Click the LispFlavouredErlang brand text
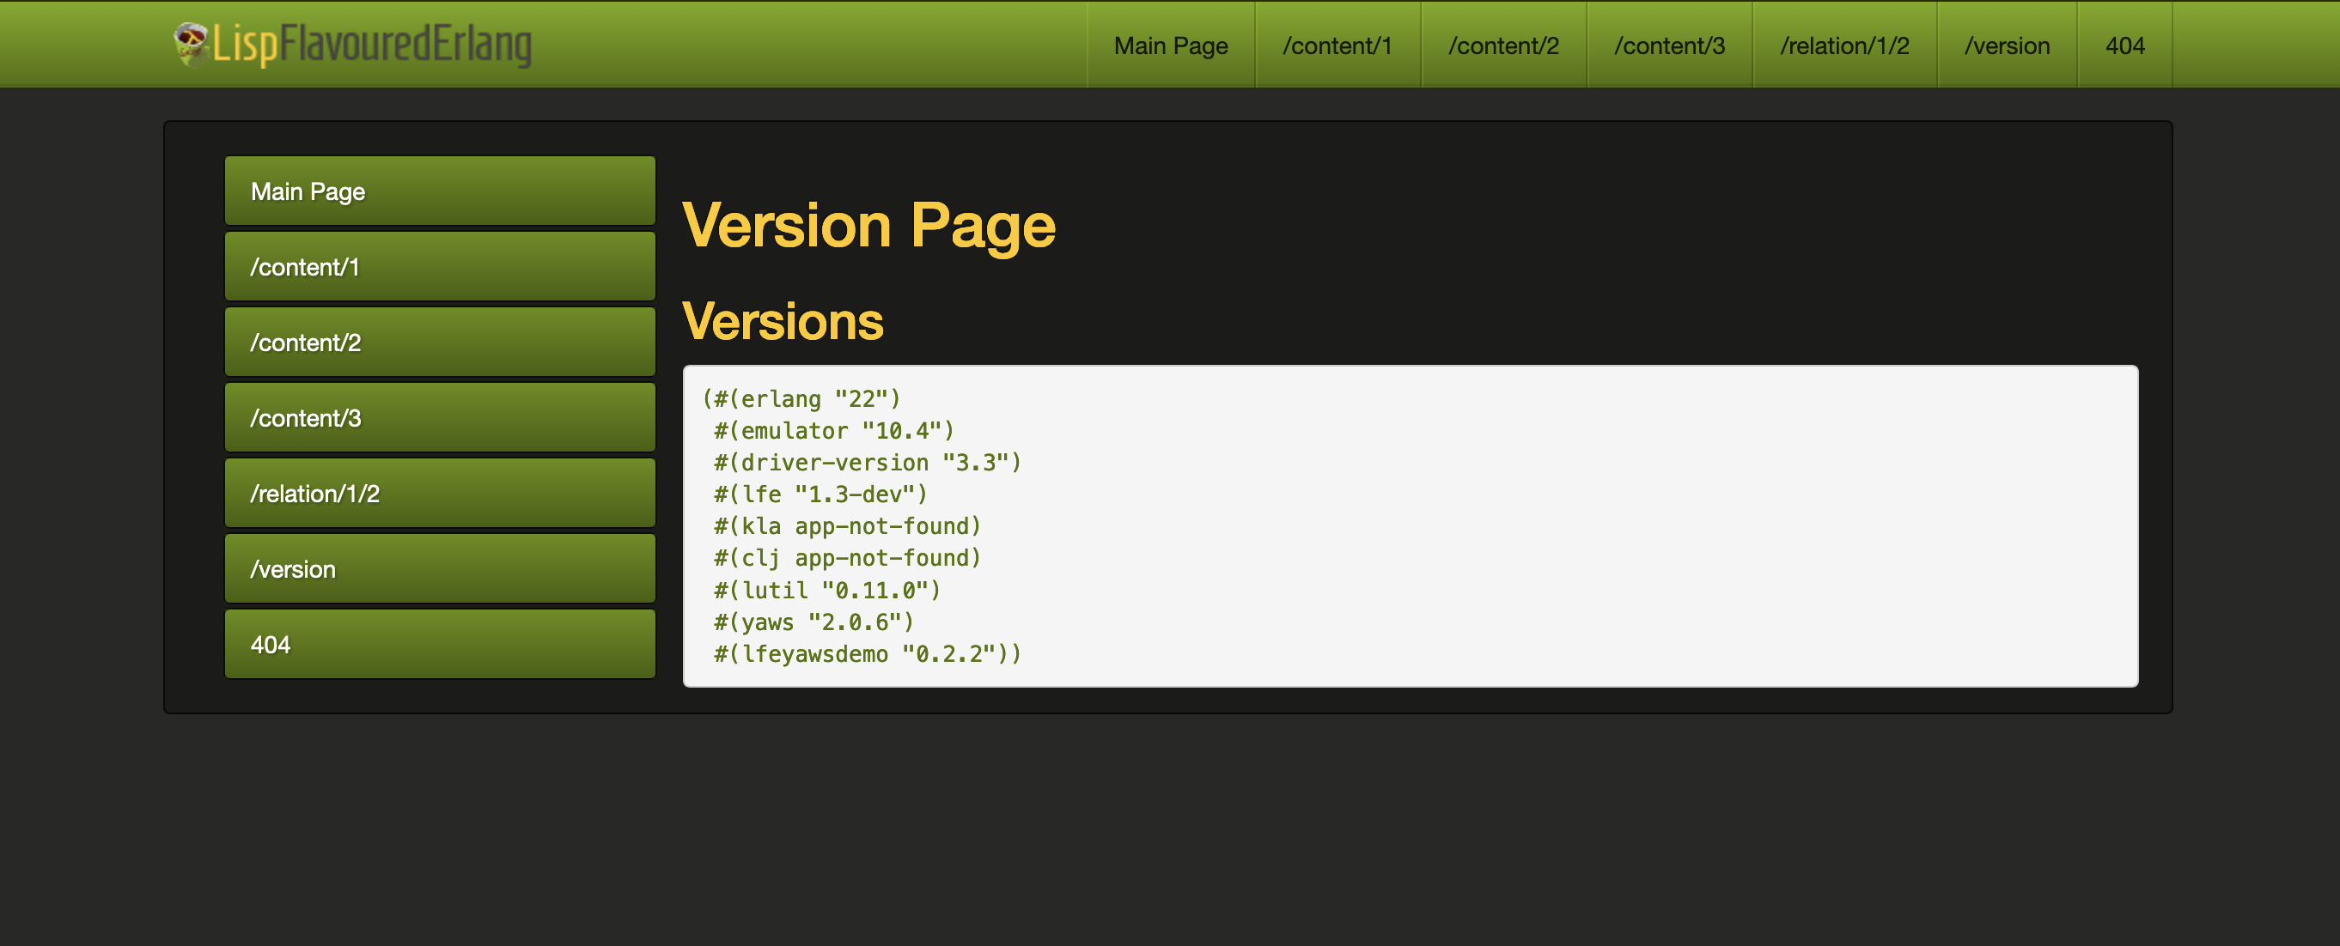2340x946 pixels. 373,44
